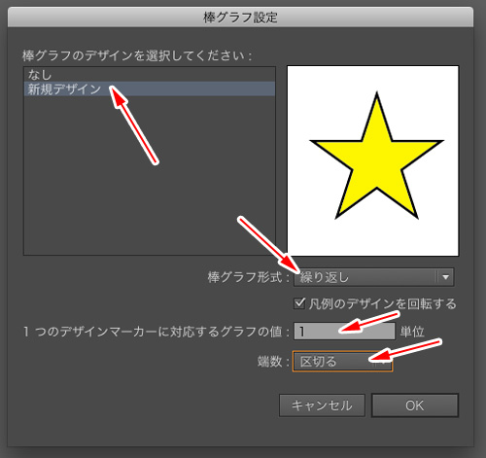Open the 棒グラフ形式 dropdown showing 繰り返し
Screen dimensions: 486x458
(x=374, y=277)
